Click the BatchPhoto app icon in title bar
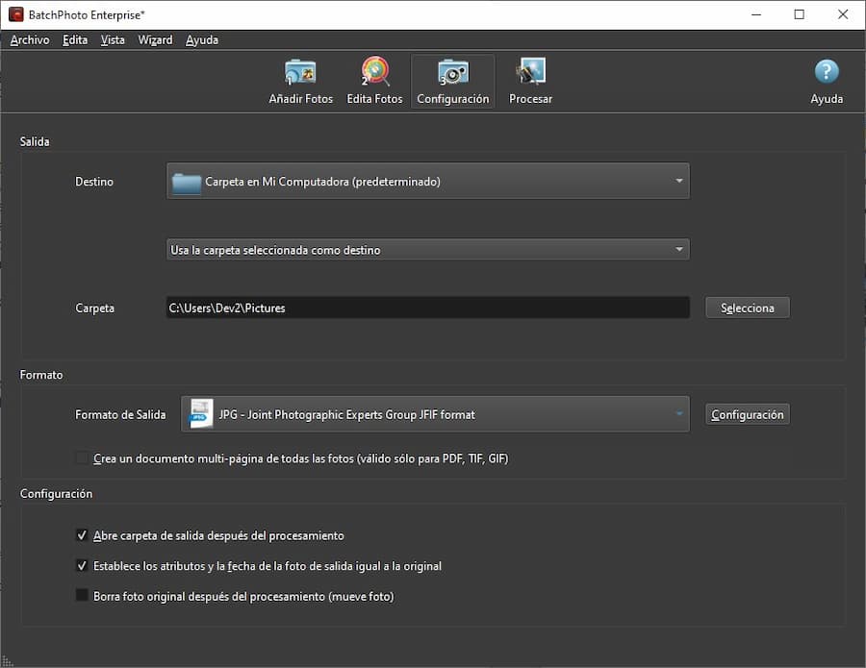The width and height of the screenshot is (866, 668). click(x=15, y=14)
